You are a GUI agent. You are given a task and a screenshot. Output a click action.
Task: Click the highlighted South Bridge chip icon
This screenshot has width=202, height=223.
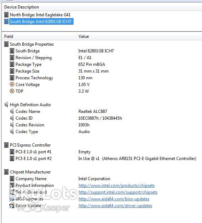click(6, 22)
